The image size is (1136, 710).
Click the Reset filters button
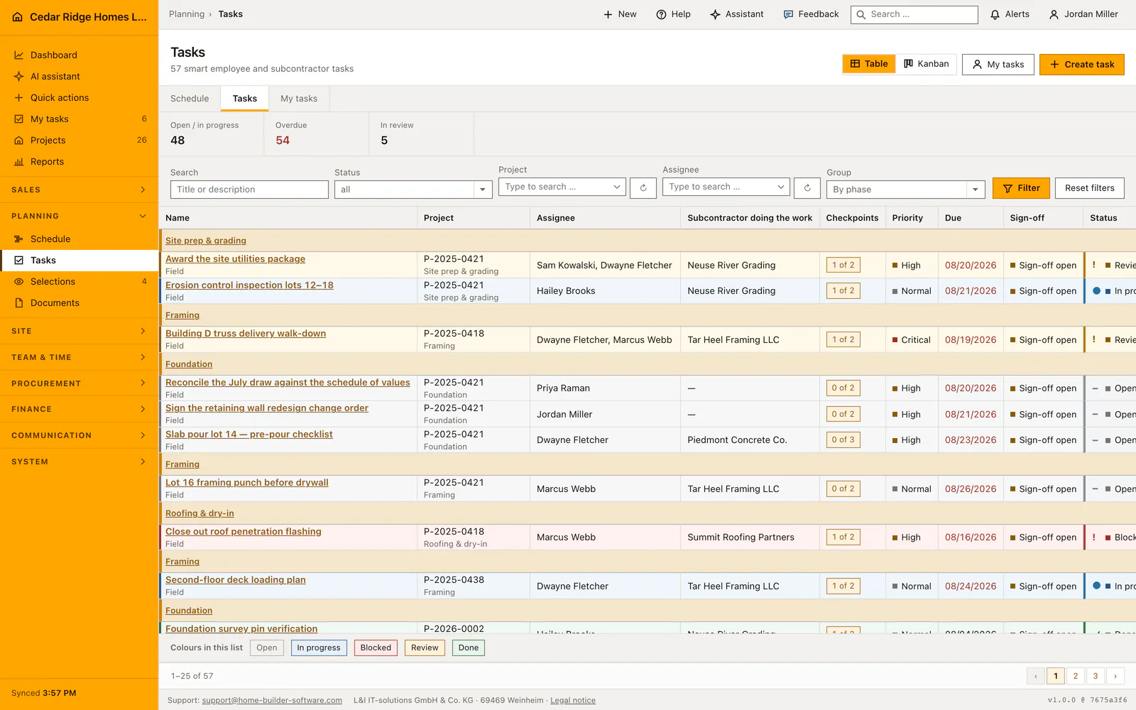coord(1090,188)
